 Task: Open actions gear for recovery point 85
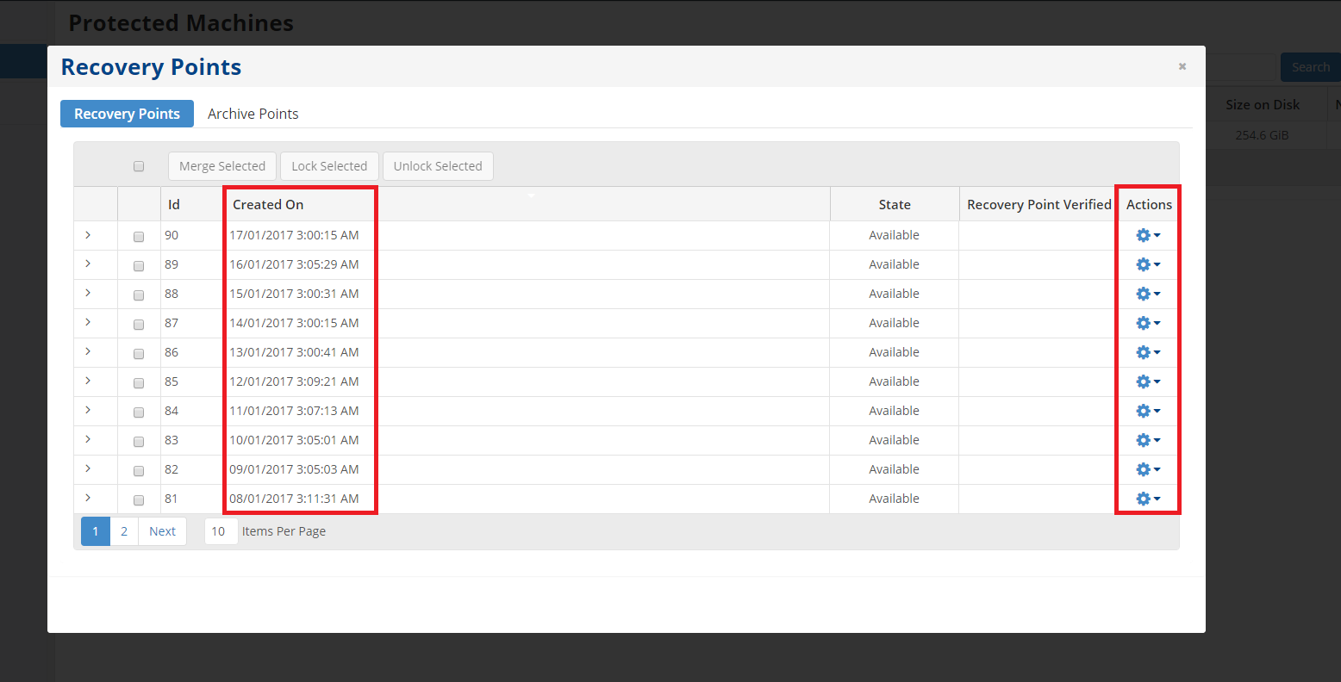(1147, 381)
